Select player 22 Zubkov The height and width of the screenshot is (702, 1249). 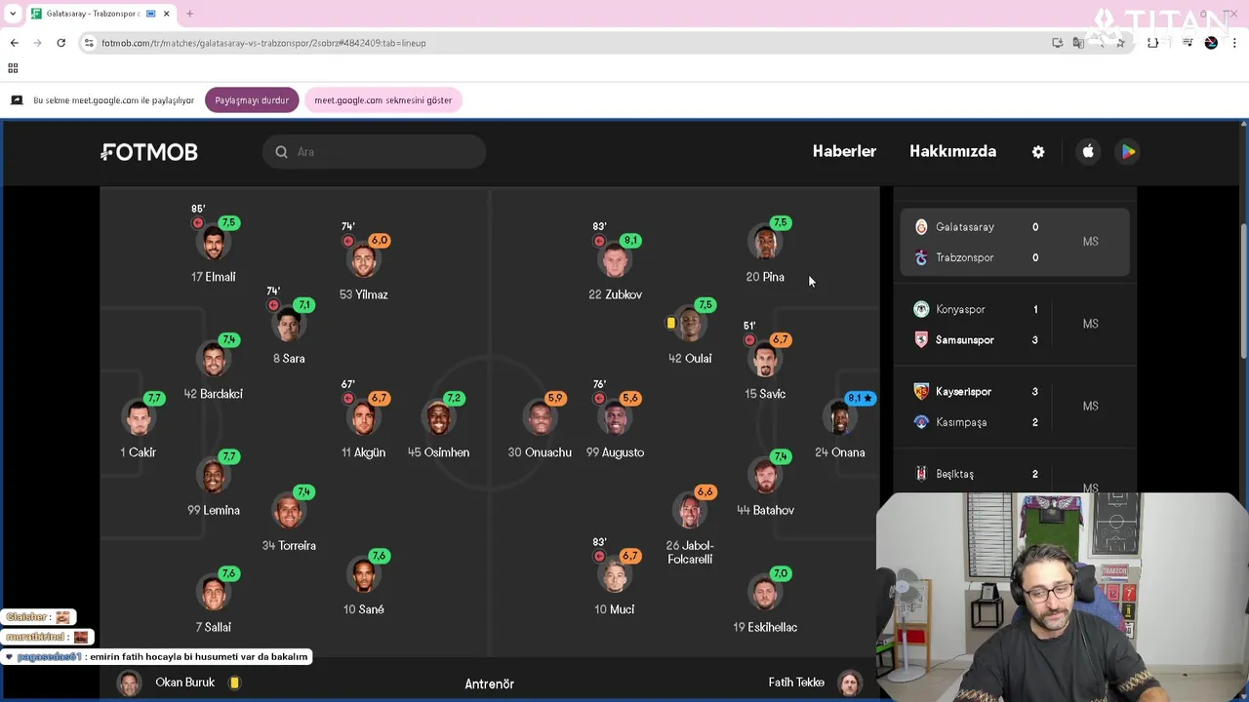(x=615, y=268)
